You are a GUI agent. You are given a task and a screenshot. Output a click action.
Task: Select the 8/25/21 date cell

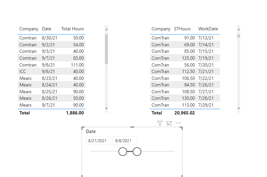[50, 92]
